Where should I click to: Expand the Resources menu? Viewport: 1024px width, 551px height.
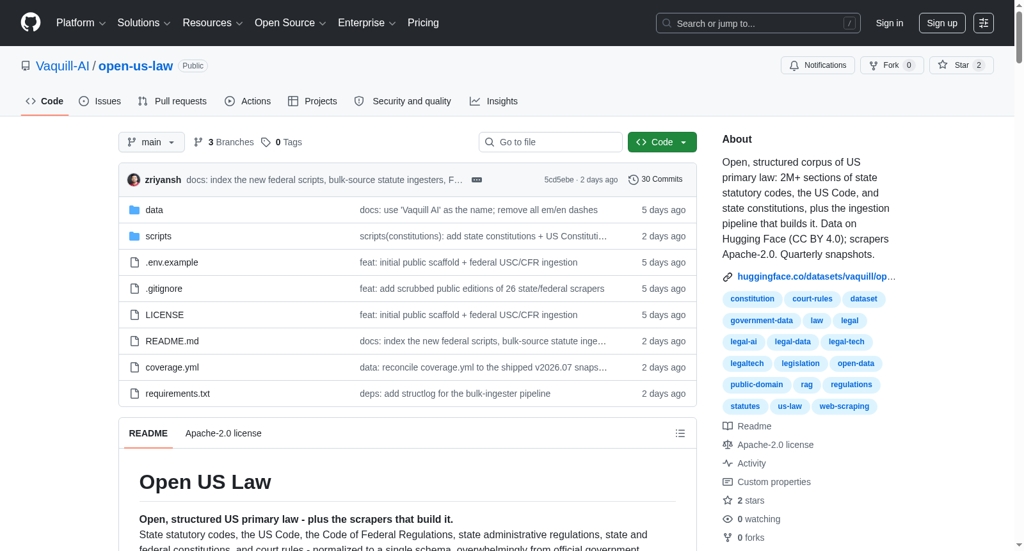coord(212,23)
